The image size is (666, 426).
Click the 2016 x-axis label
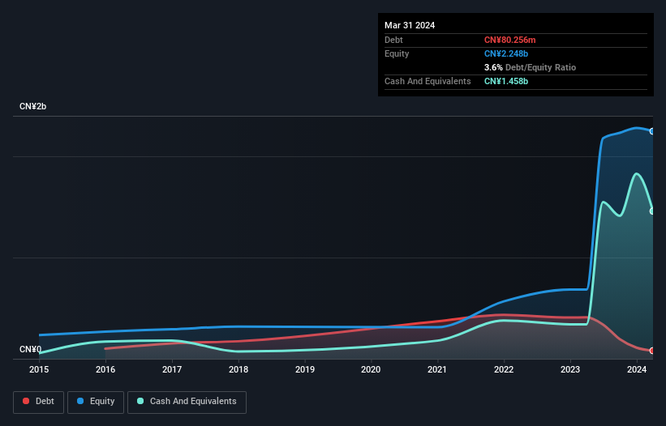click(x=105, y=369)
